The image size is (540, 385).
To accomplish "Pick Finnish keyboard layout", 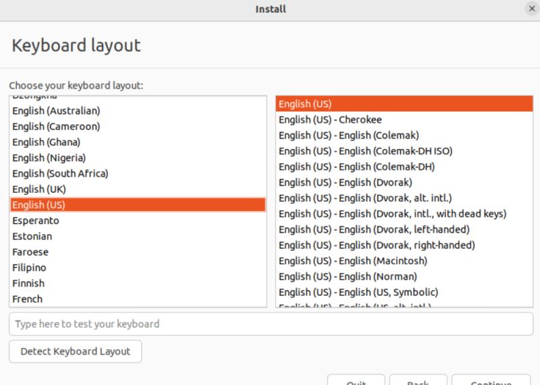I will click(x=138, y=283).
